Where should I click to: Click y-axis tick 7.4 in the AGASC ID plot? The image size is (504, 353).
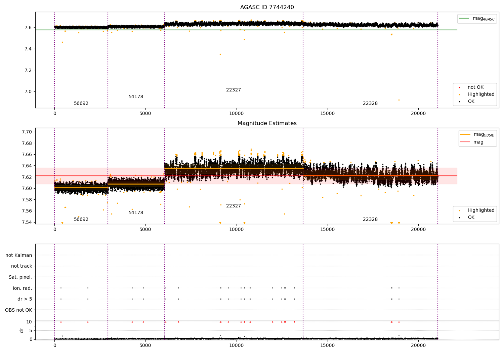coord(28,49)
